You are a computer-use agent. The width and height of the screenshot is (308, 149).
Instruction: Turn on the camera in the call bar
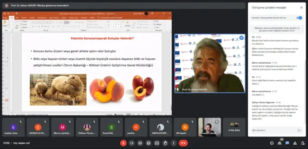click(x=132, y=143)
